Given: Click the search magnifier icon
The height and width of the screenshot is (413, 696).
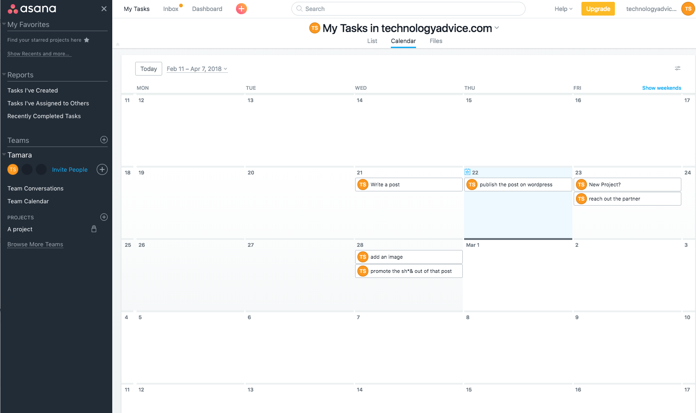Looking at the screenshot, I should pos(299,9).
